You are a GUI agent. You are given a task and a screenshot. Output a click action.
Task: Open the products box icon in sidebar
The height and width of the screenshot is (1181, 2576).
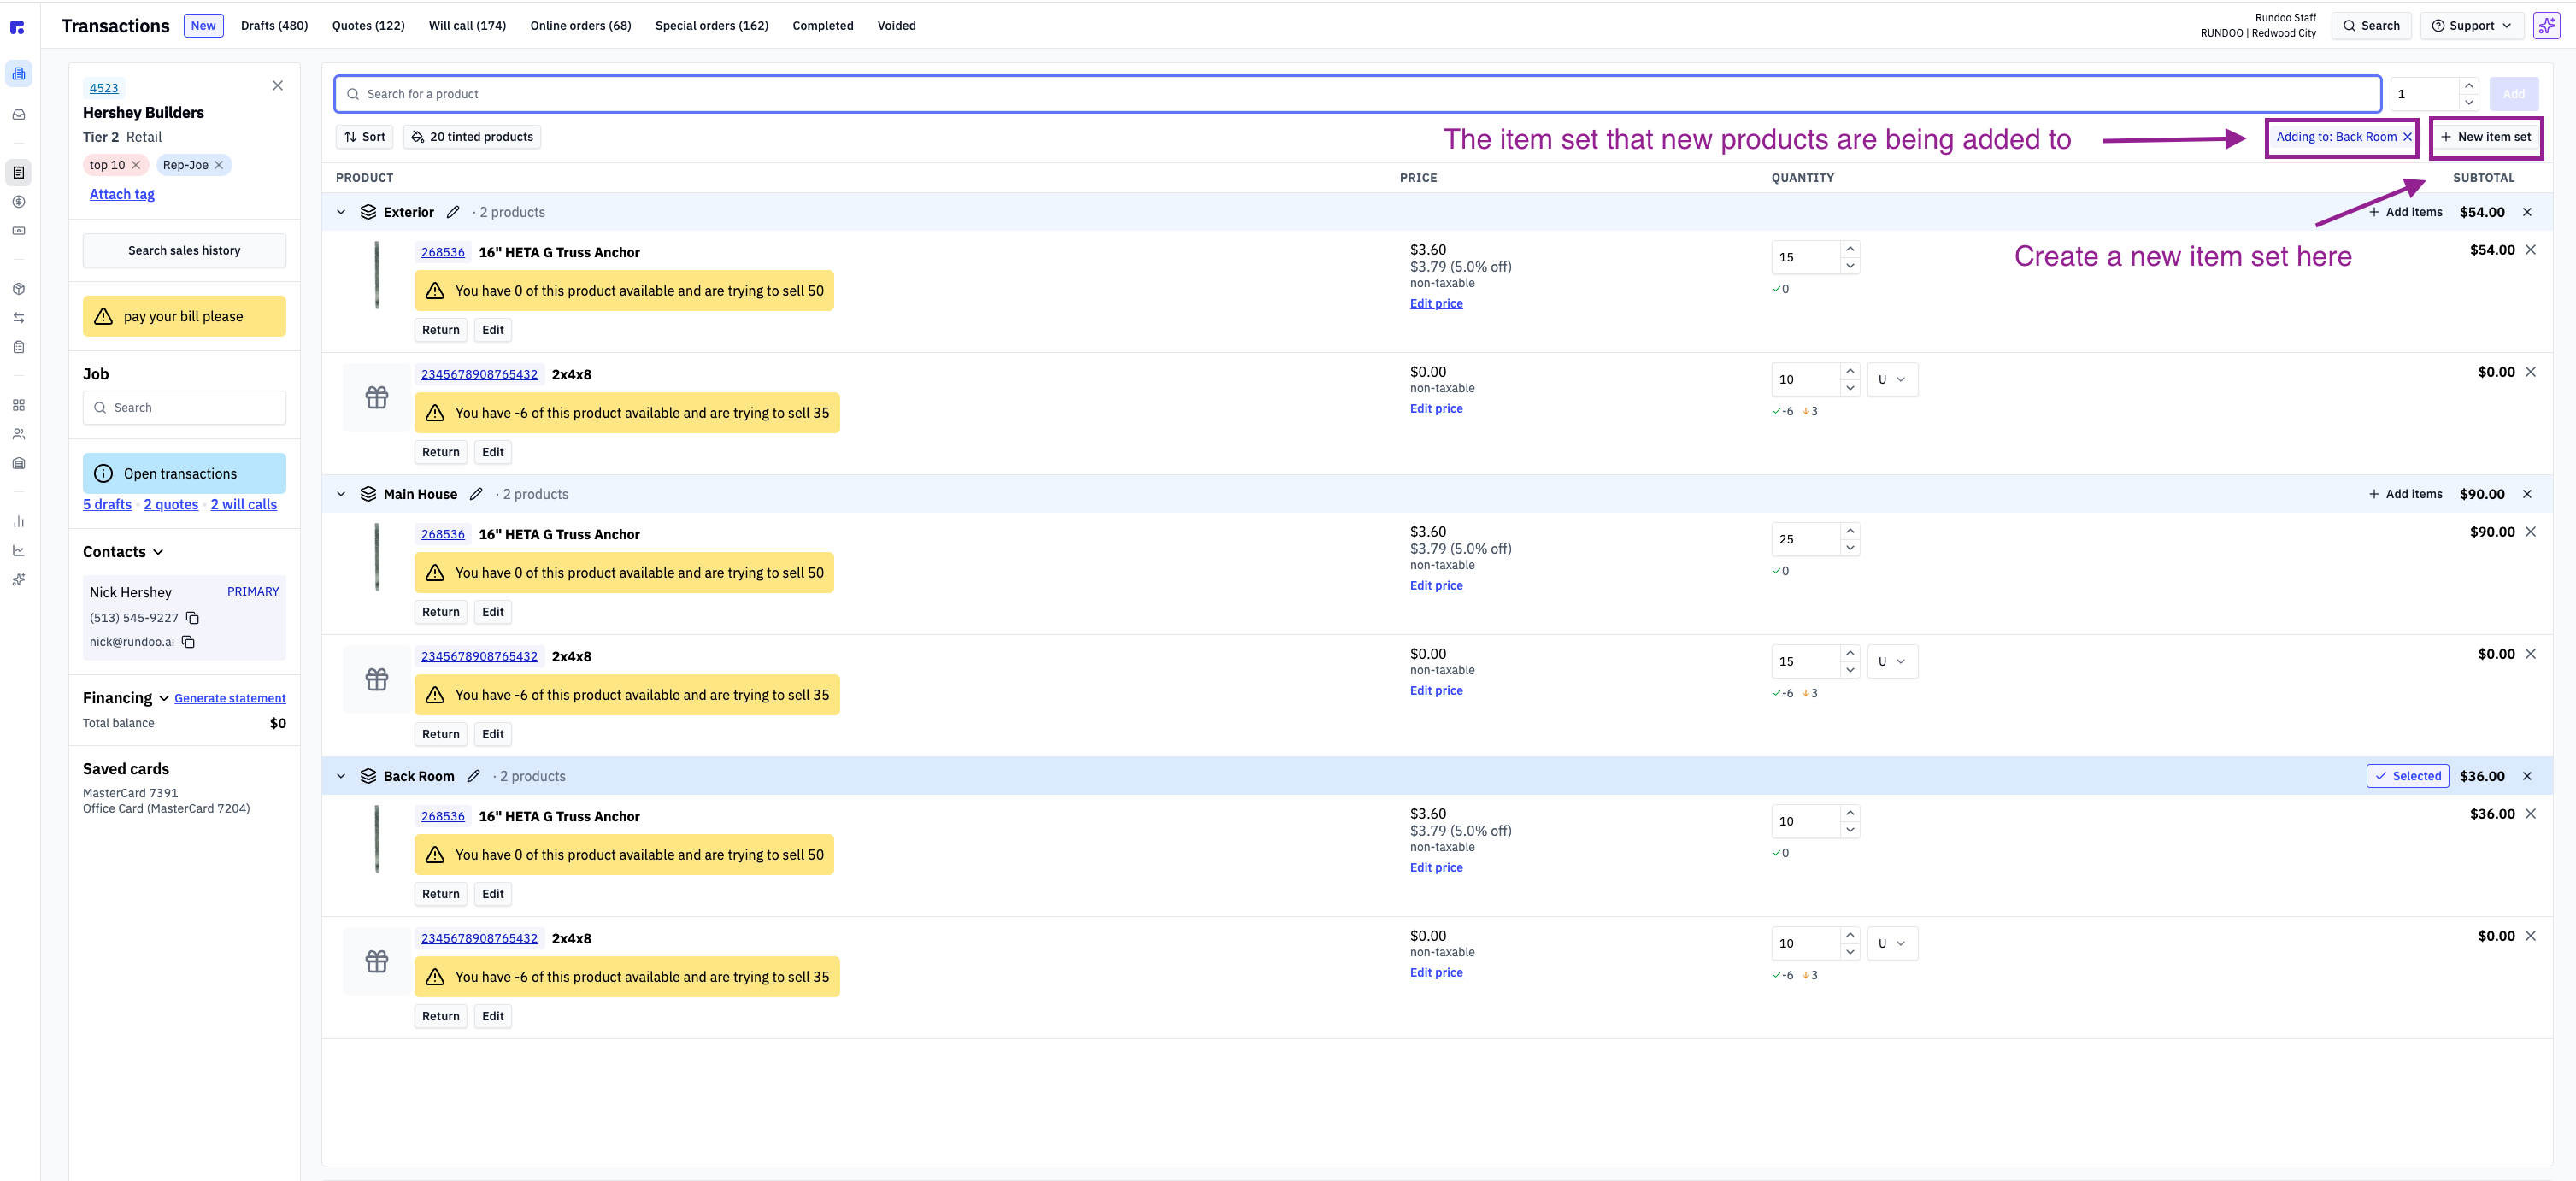pyautogui.click(x=18, y=289)
